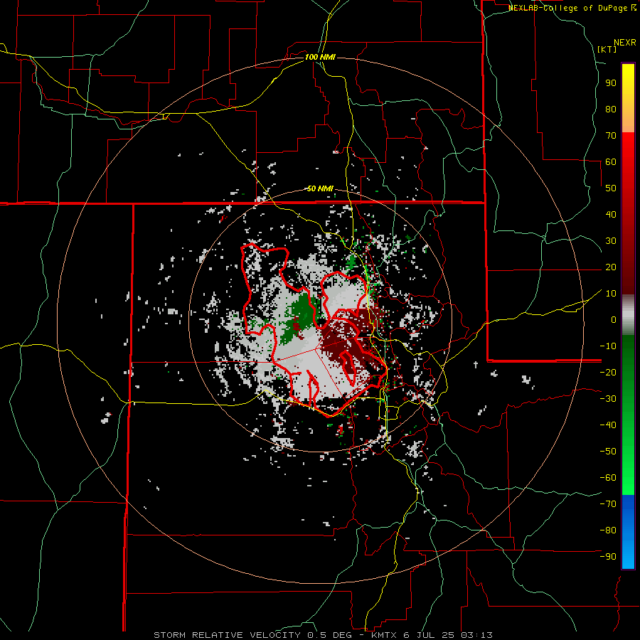The width and height of the screenshot is (640, 640).
Task: Pick the yellow-orange top segment of color bar
Action: pyautogui.click(x=628, y=98)
